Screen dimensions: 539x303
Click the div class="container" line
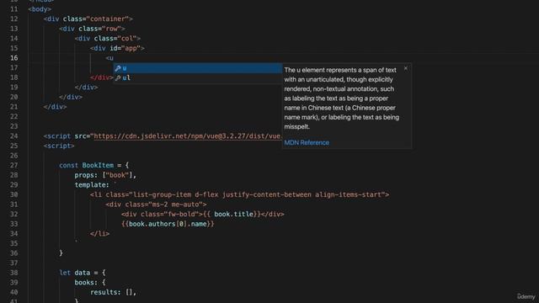88,19
